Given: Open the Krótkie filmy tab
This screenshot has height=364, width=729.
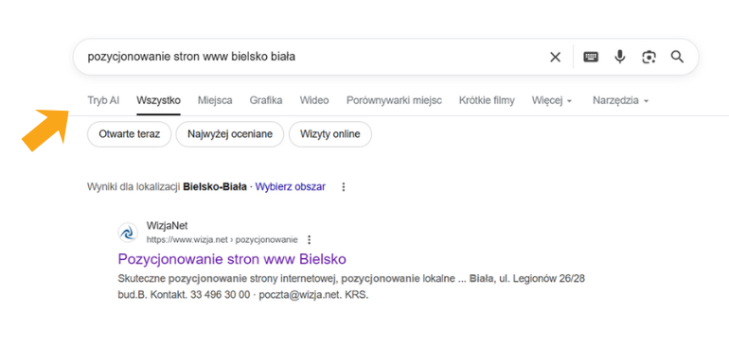Looking at the screenshot, I should click(x=487, y=100).
